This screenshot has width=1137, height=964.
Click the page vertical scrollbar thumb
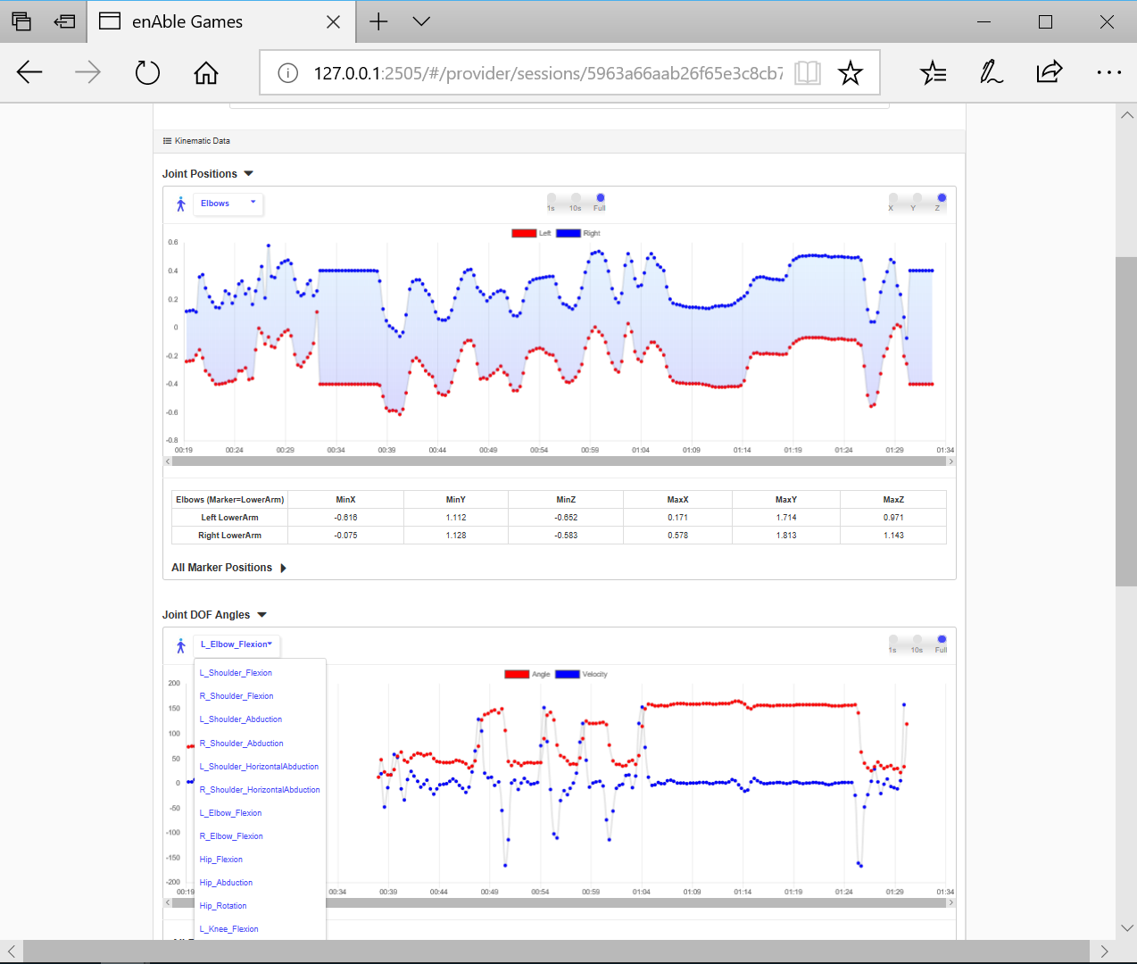(1126, 421)
